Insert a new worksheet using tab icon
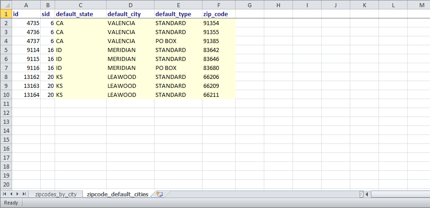430x208 pixels. coord(159,194)
